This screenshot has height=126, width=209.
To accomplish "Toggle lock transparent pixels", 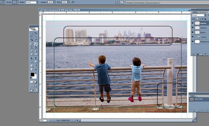I will point(198,19).
